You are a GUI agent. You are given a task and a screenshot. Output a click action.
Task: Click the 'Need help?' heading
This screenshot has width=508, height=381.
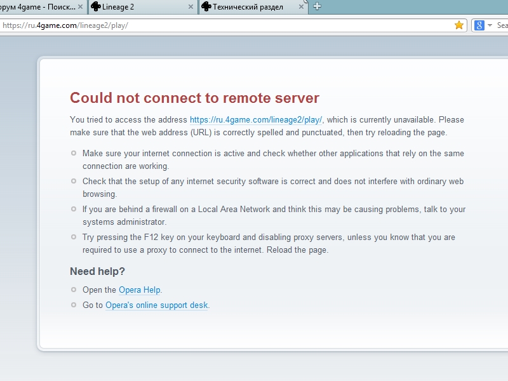click(98, 271)
